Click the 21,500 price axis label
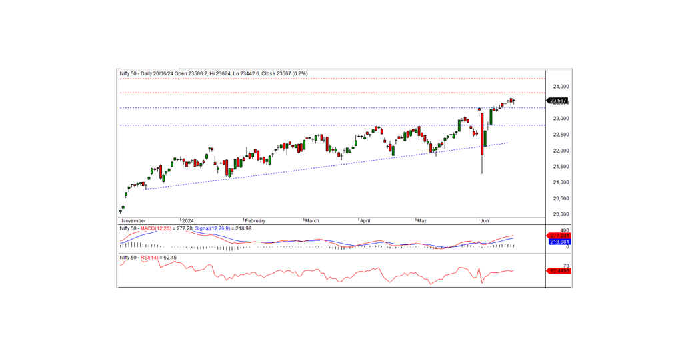The height and width of the screenshot is (357, 686). (x=561, y=167)
